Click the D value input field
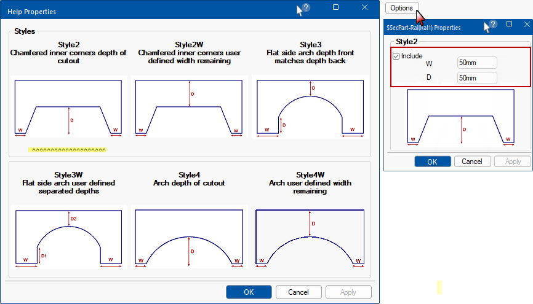The image size is (533, 304). point(477,78)
